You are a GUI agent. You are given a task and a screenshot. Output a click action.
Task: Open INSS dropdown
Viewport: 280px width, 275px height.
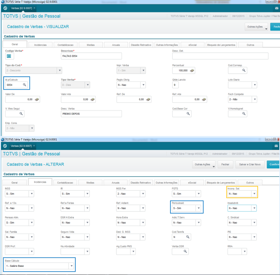coord(32,194)
